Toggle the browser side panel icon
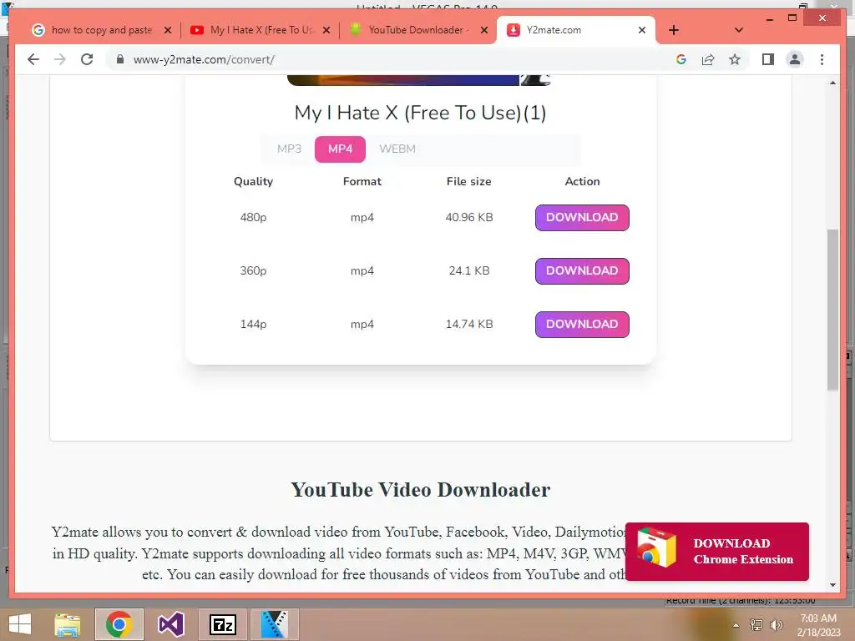 pos(768,59)
